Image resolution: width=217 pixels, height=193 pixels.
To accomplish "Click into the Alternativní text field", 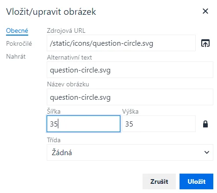I will tap(130, 70).
